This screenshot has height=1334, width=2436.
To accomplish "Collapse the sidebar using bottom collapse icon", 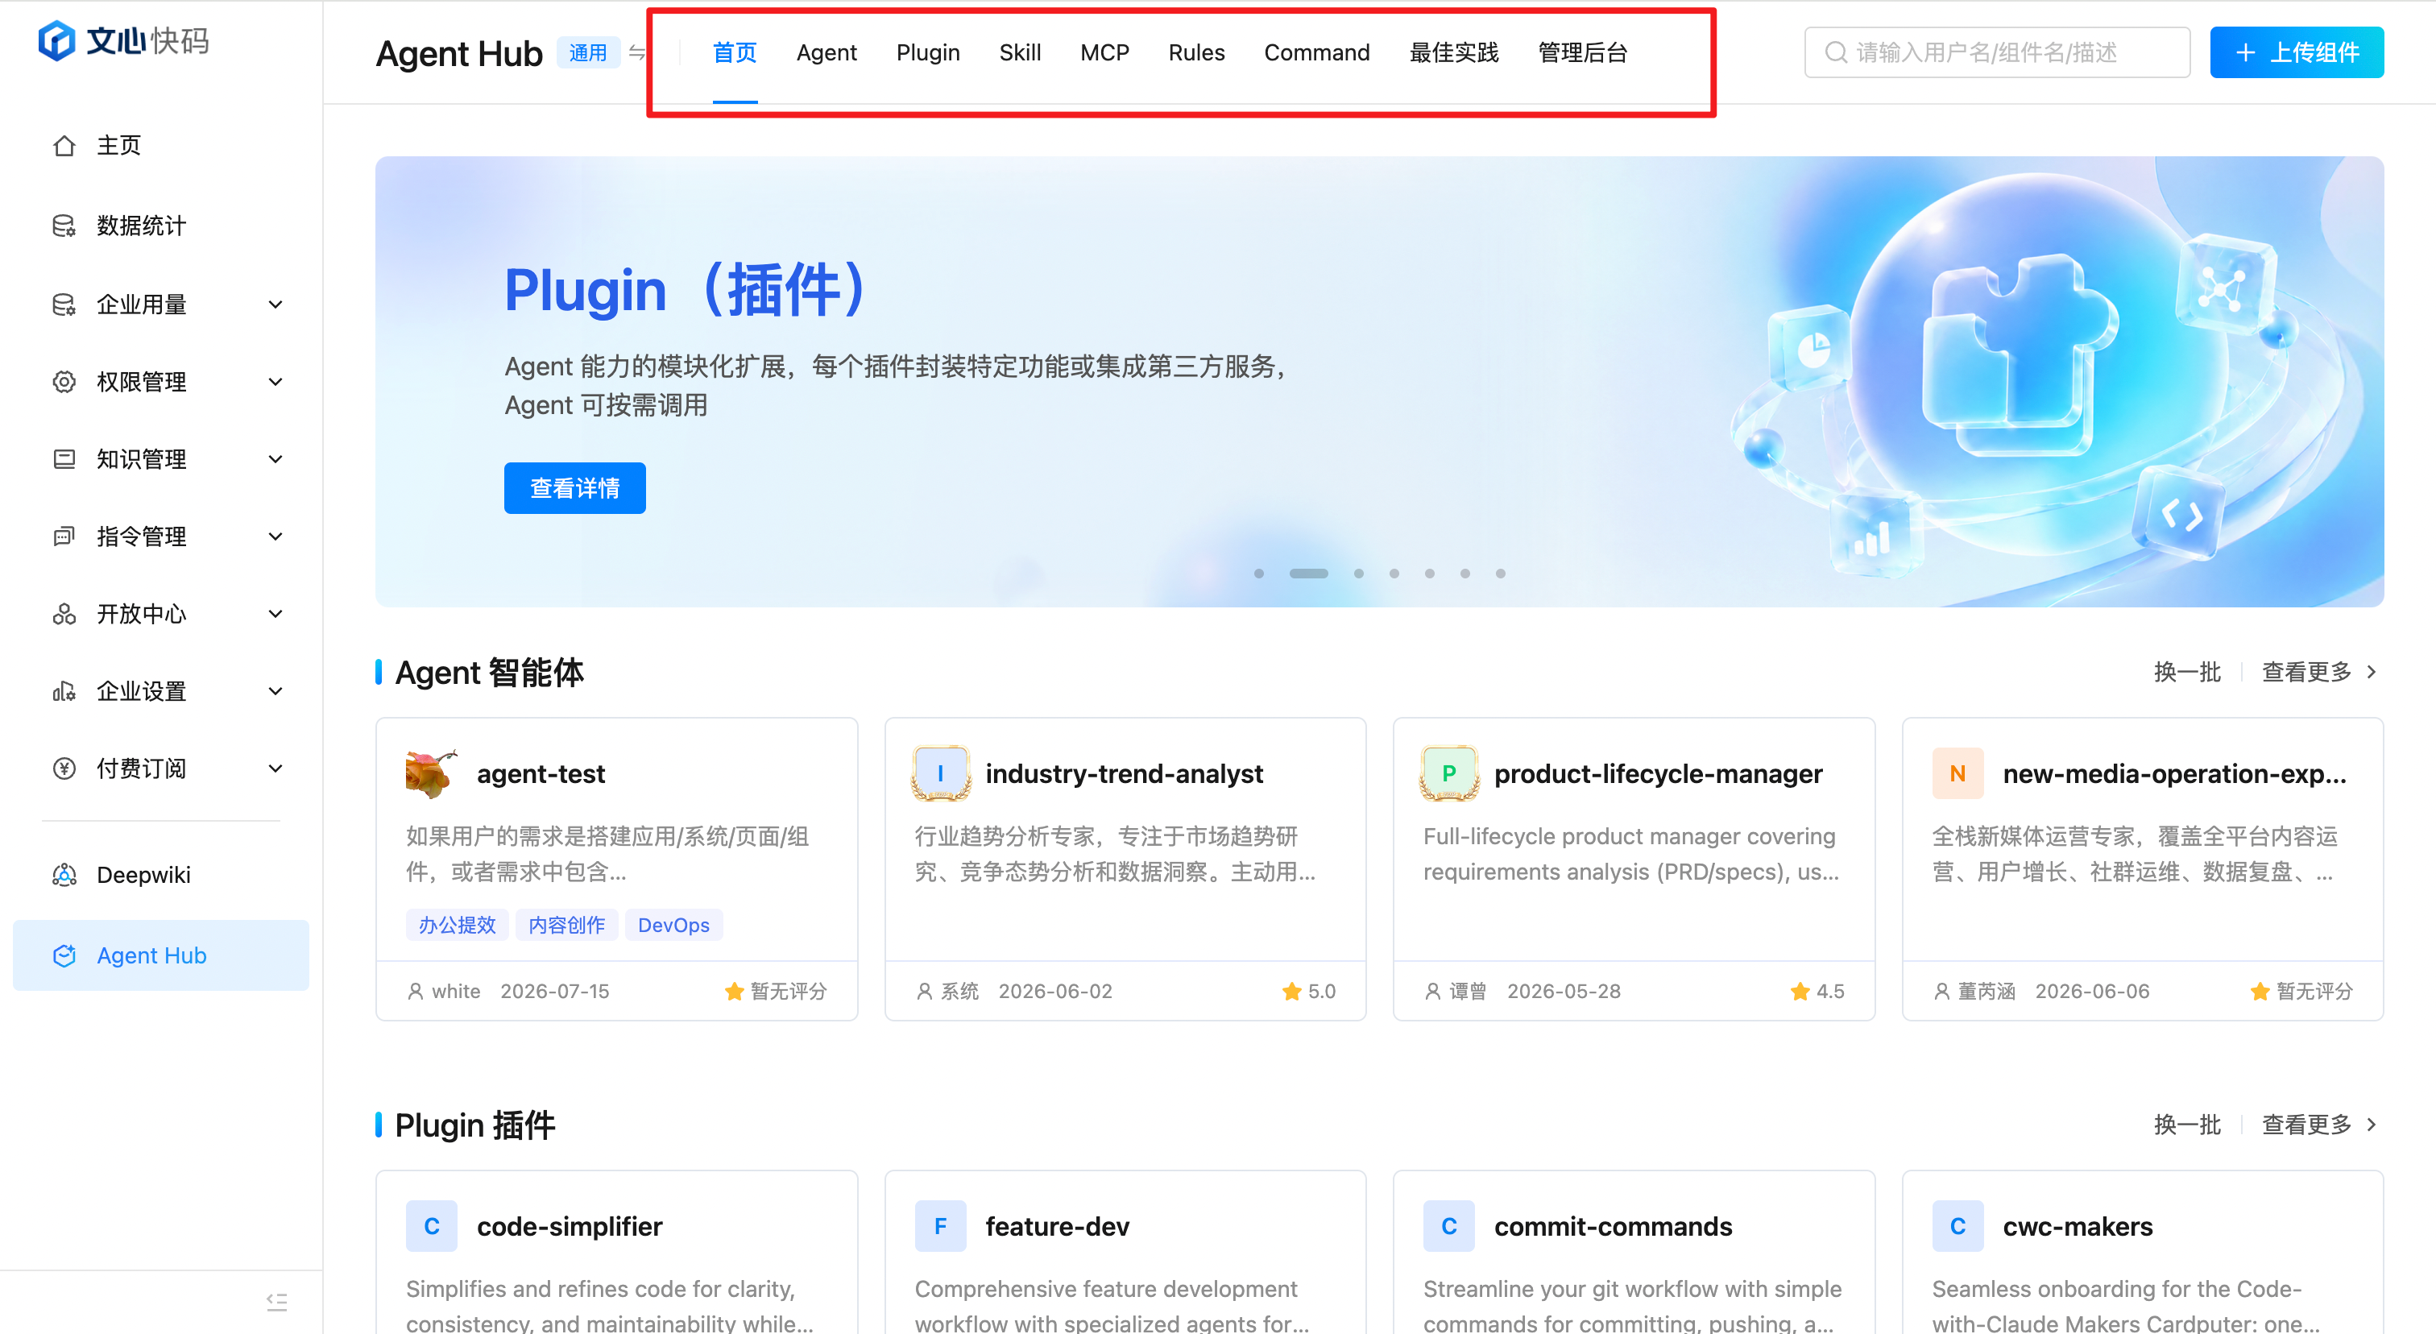I will click(276, 1301).
